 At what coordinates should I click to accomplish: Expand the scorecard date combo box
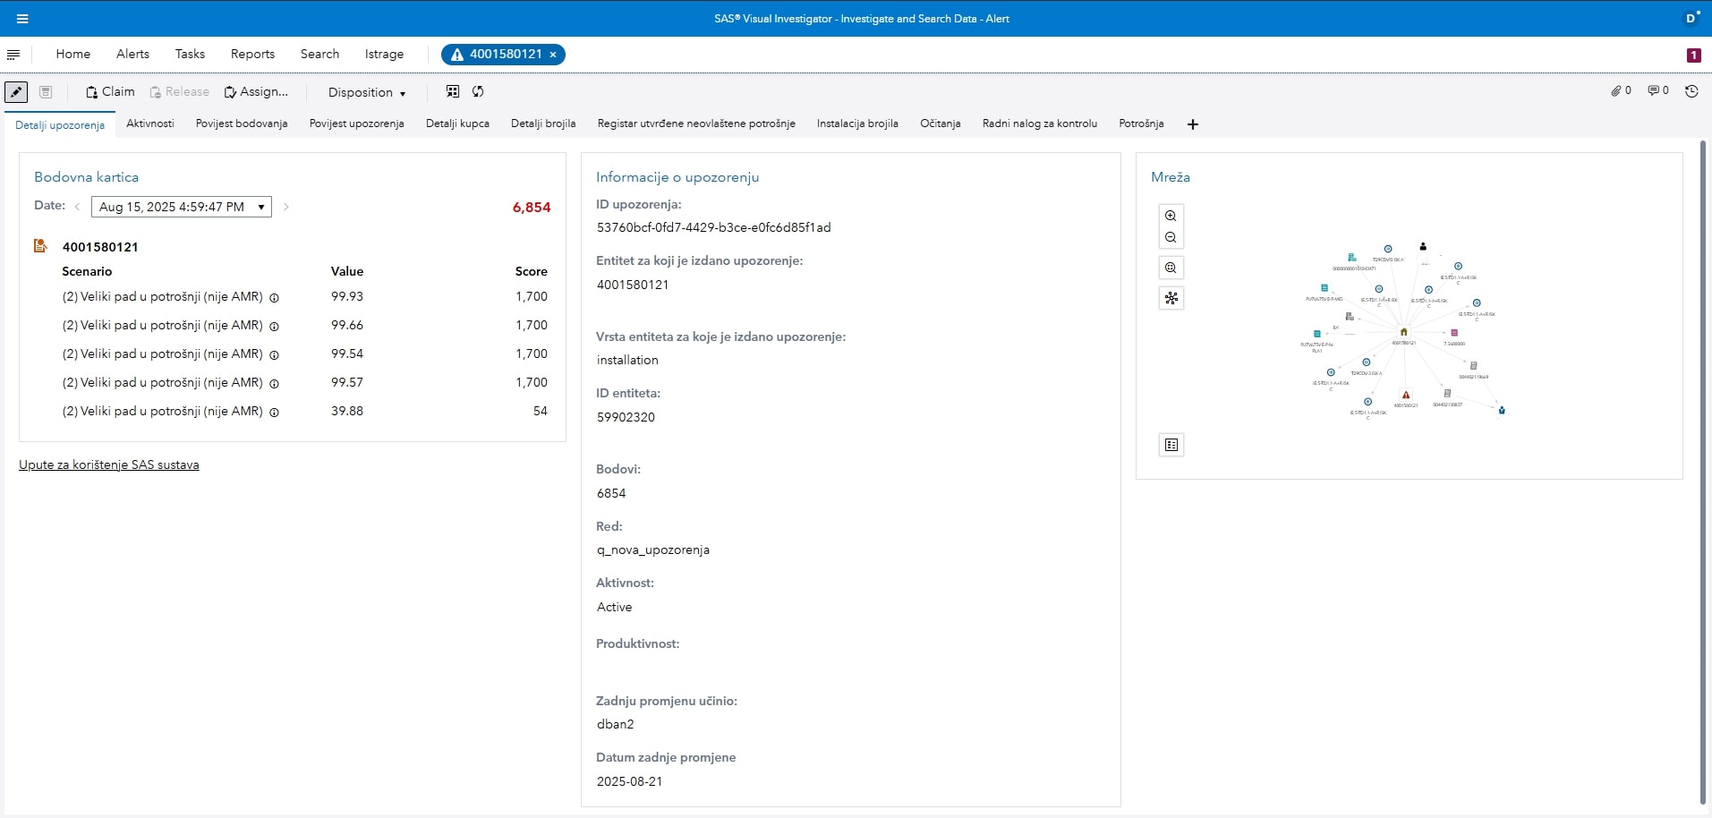coord(260,207)
